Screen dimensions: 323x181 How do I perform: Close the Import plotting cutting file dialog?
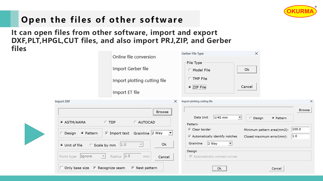pos(311,101)
